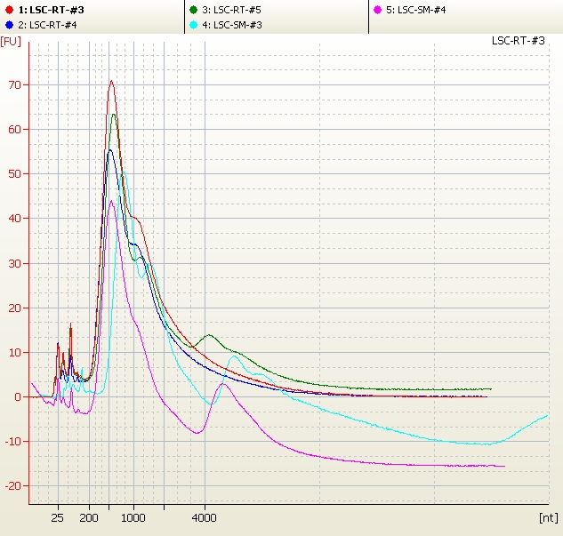Click the 0 y-axis tick label
The image size is (563, 536).
18,396
